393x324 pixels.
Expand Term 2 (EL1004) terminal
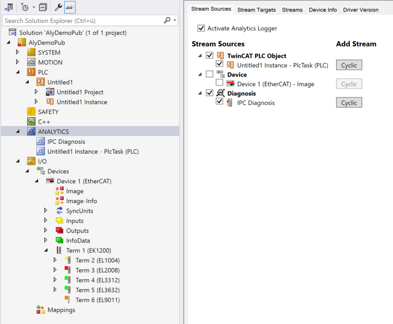[55, 260]
